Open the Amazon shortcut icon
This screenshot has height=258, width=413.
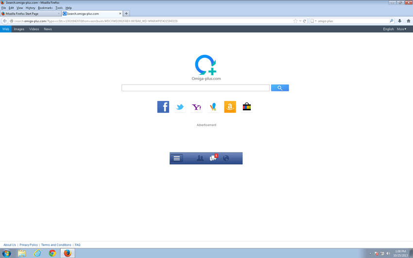pos(230,107)
